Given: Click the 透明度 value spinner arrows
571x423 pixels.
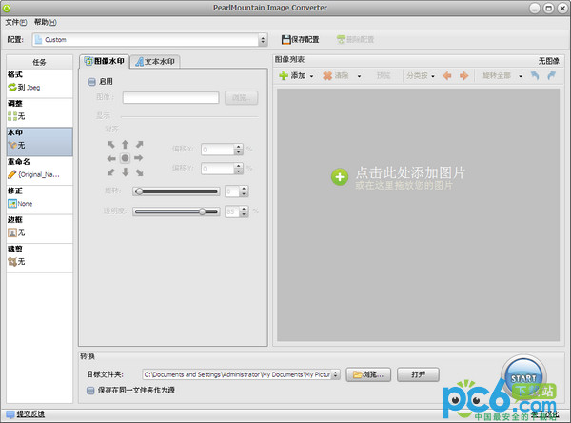Looking at the screenshot, I should 244,211.
